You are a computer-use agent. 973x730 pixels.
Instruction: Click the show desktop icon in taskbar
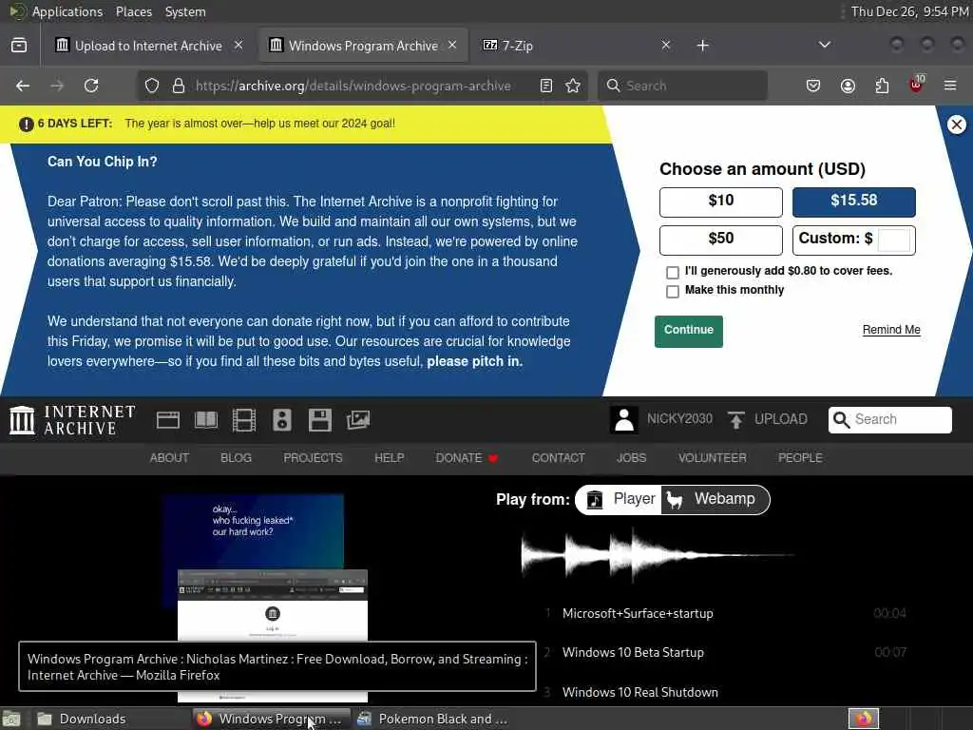pyautogui.click(x=11, y=719)
